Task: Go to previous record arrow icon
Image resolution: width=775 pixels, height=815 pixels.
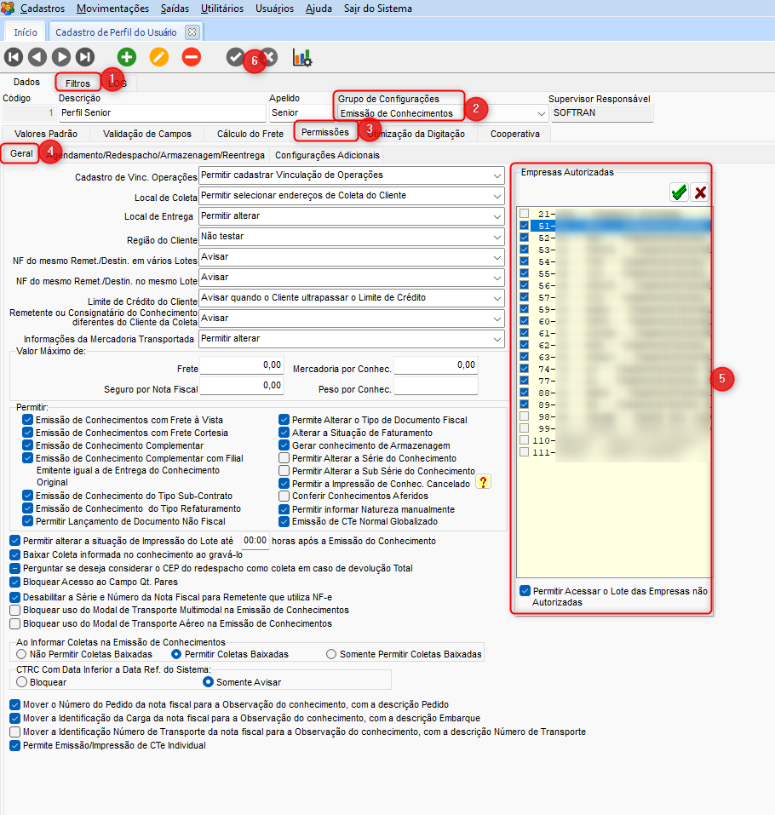Action: click(x=37, y=57)
